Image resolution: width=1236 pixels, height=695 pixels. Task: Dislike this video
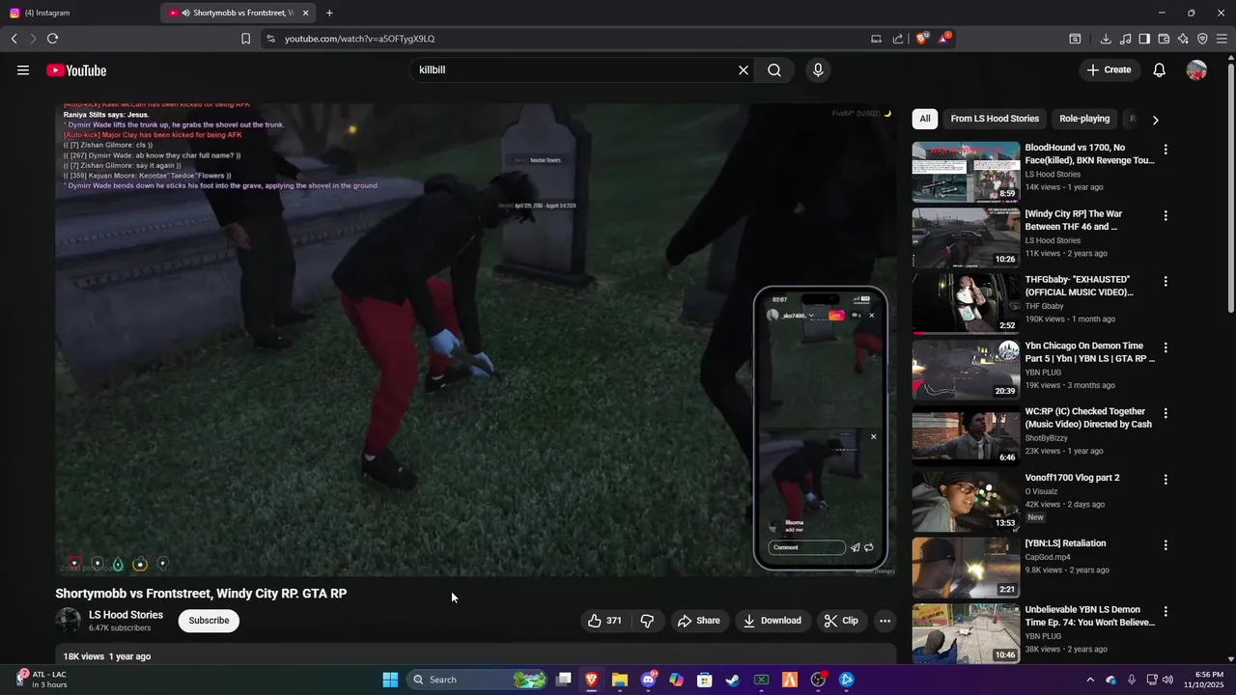(647, 621)
